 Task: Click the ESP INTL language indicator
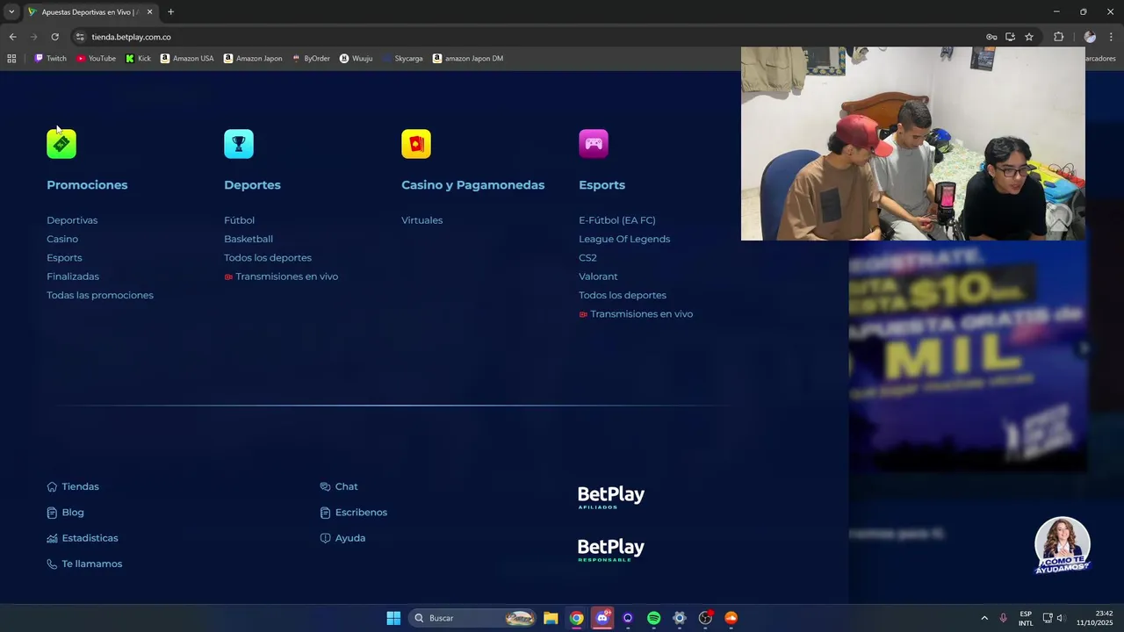[1026, 618]
